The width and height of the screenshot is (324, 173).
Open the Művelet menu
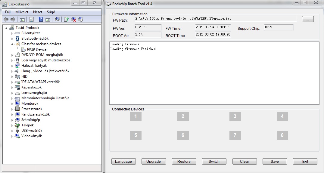pos(22,12)
